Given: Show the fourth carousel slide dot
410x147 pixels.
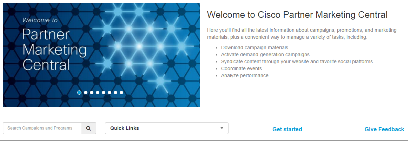Looking at the screenshot, I should click(x=97, y=93).
